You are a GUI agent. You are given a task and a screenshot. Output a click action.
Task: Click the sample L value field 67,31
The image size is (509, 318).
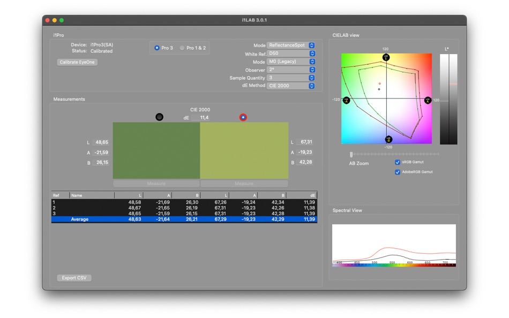305,142
